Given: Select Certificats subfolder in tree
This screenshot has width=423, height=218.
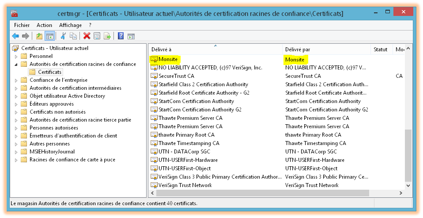Looking at the screenshot, I should (x=49, y=72).
